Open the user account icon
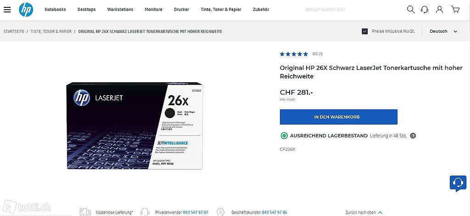This screenshot has height=216, width=470. point(440,9)
